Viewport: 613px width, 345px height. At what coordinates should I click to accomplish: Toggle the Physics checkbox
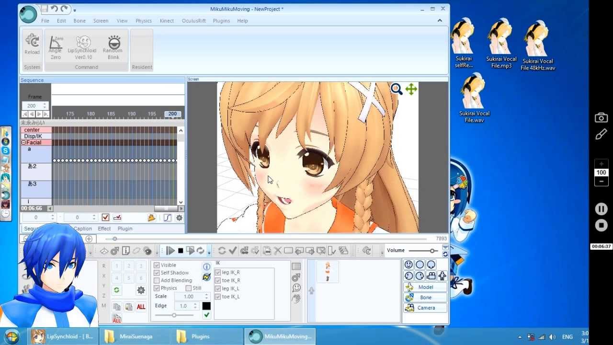157,288
